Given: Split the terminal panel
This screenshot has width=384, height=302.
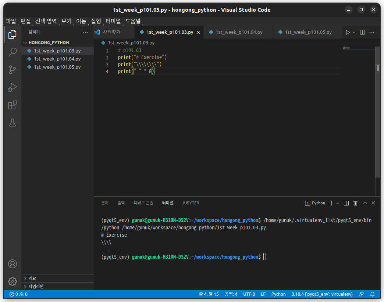Looking at the screenshot, I should 346,203.
